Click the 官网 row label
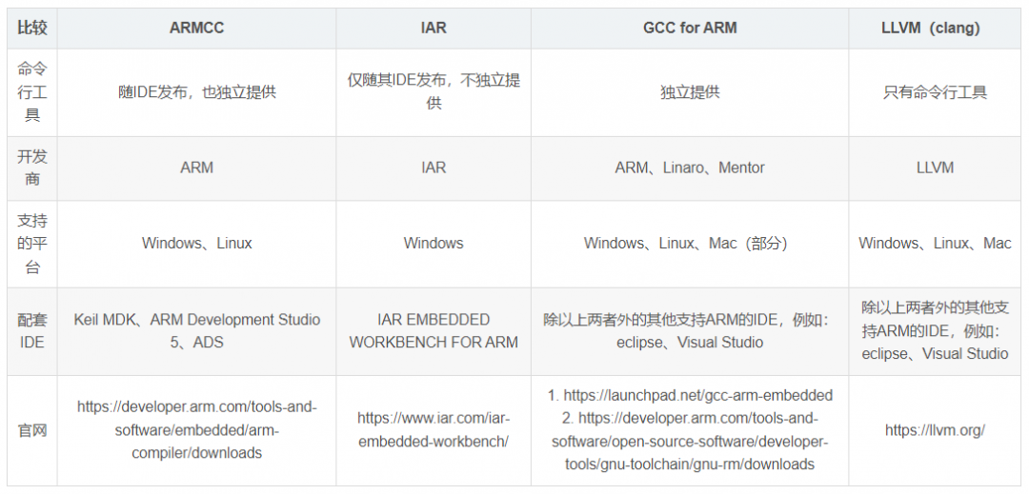1029x494 pixels. (32, 430)
